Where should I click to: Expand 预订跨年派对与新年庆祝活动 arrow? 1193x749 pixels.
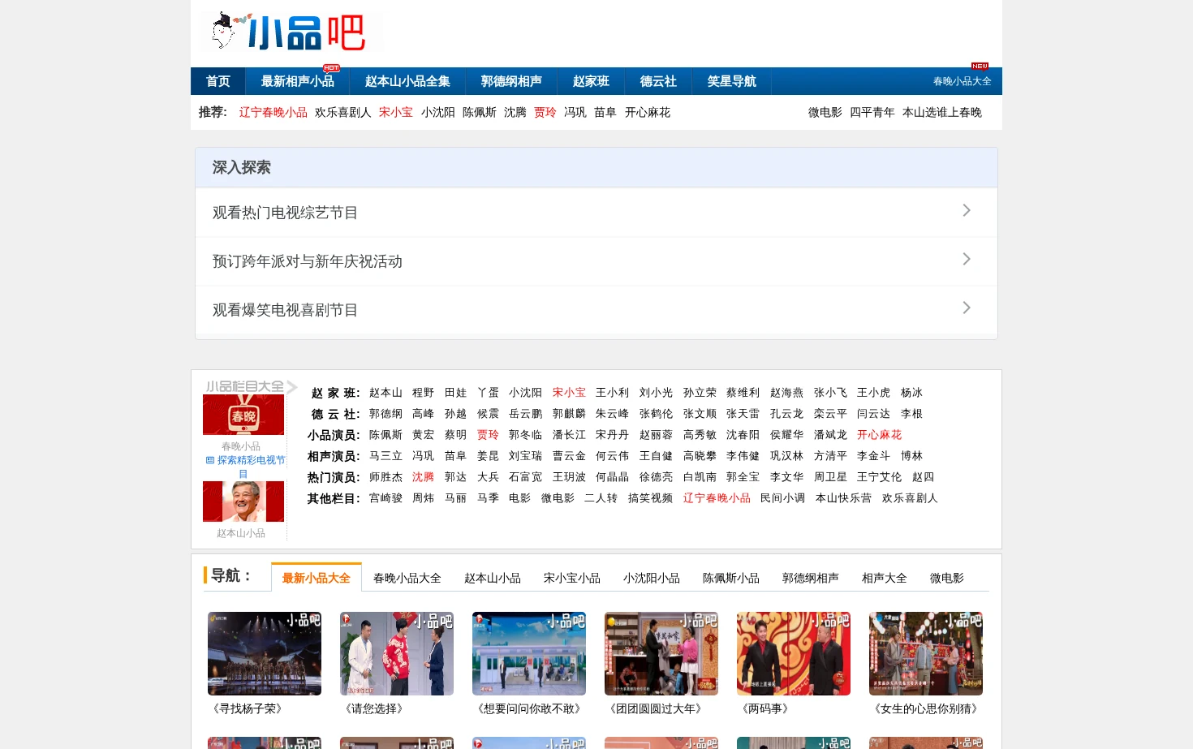click(x=966, y=260)
